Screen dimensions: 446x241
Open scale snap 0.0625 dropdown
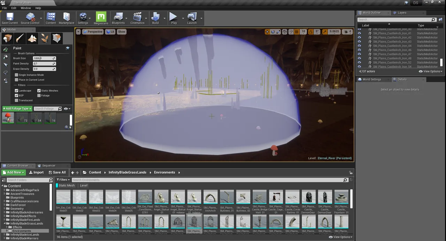334,32
